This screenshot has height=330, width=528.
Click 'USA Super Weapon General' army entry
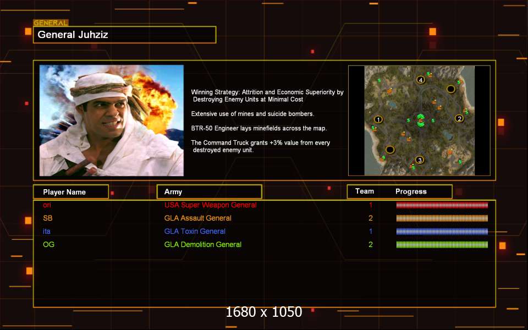(x=211, y=205)
